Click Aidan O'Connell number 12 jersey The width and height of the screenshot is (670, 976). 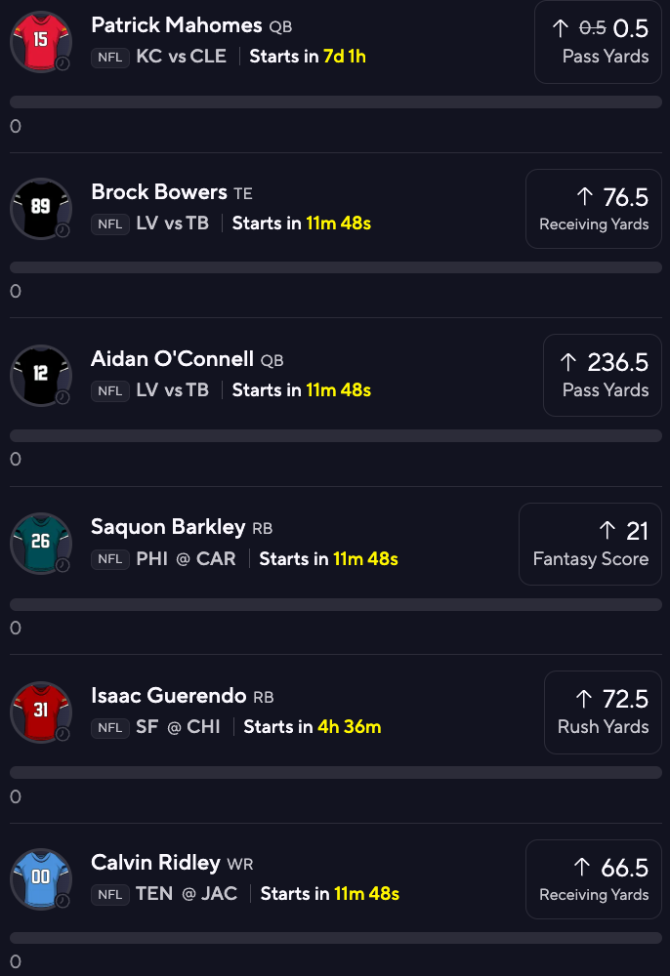(41, 376)
